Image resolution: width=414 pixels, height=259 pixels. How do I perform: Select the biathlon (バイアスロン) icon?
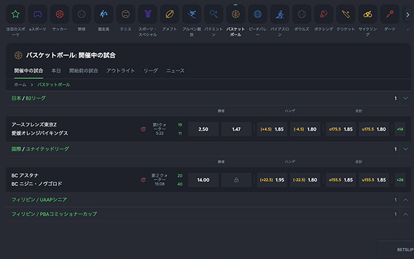278,14
